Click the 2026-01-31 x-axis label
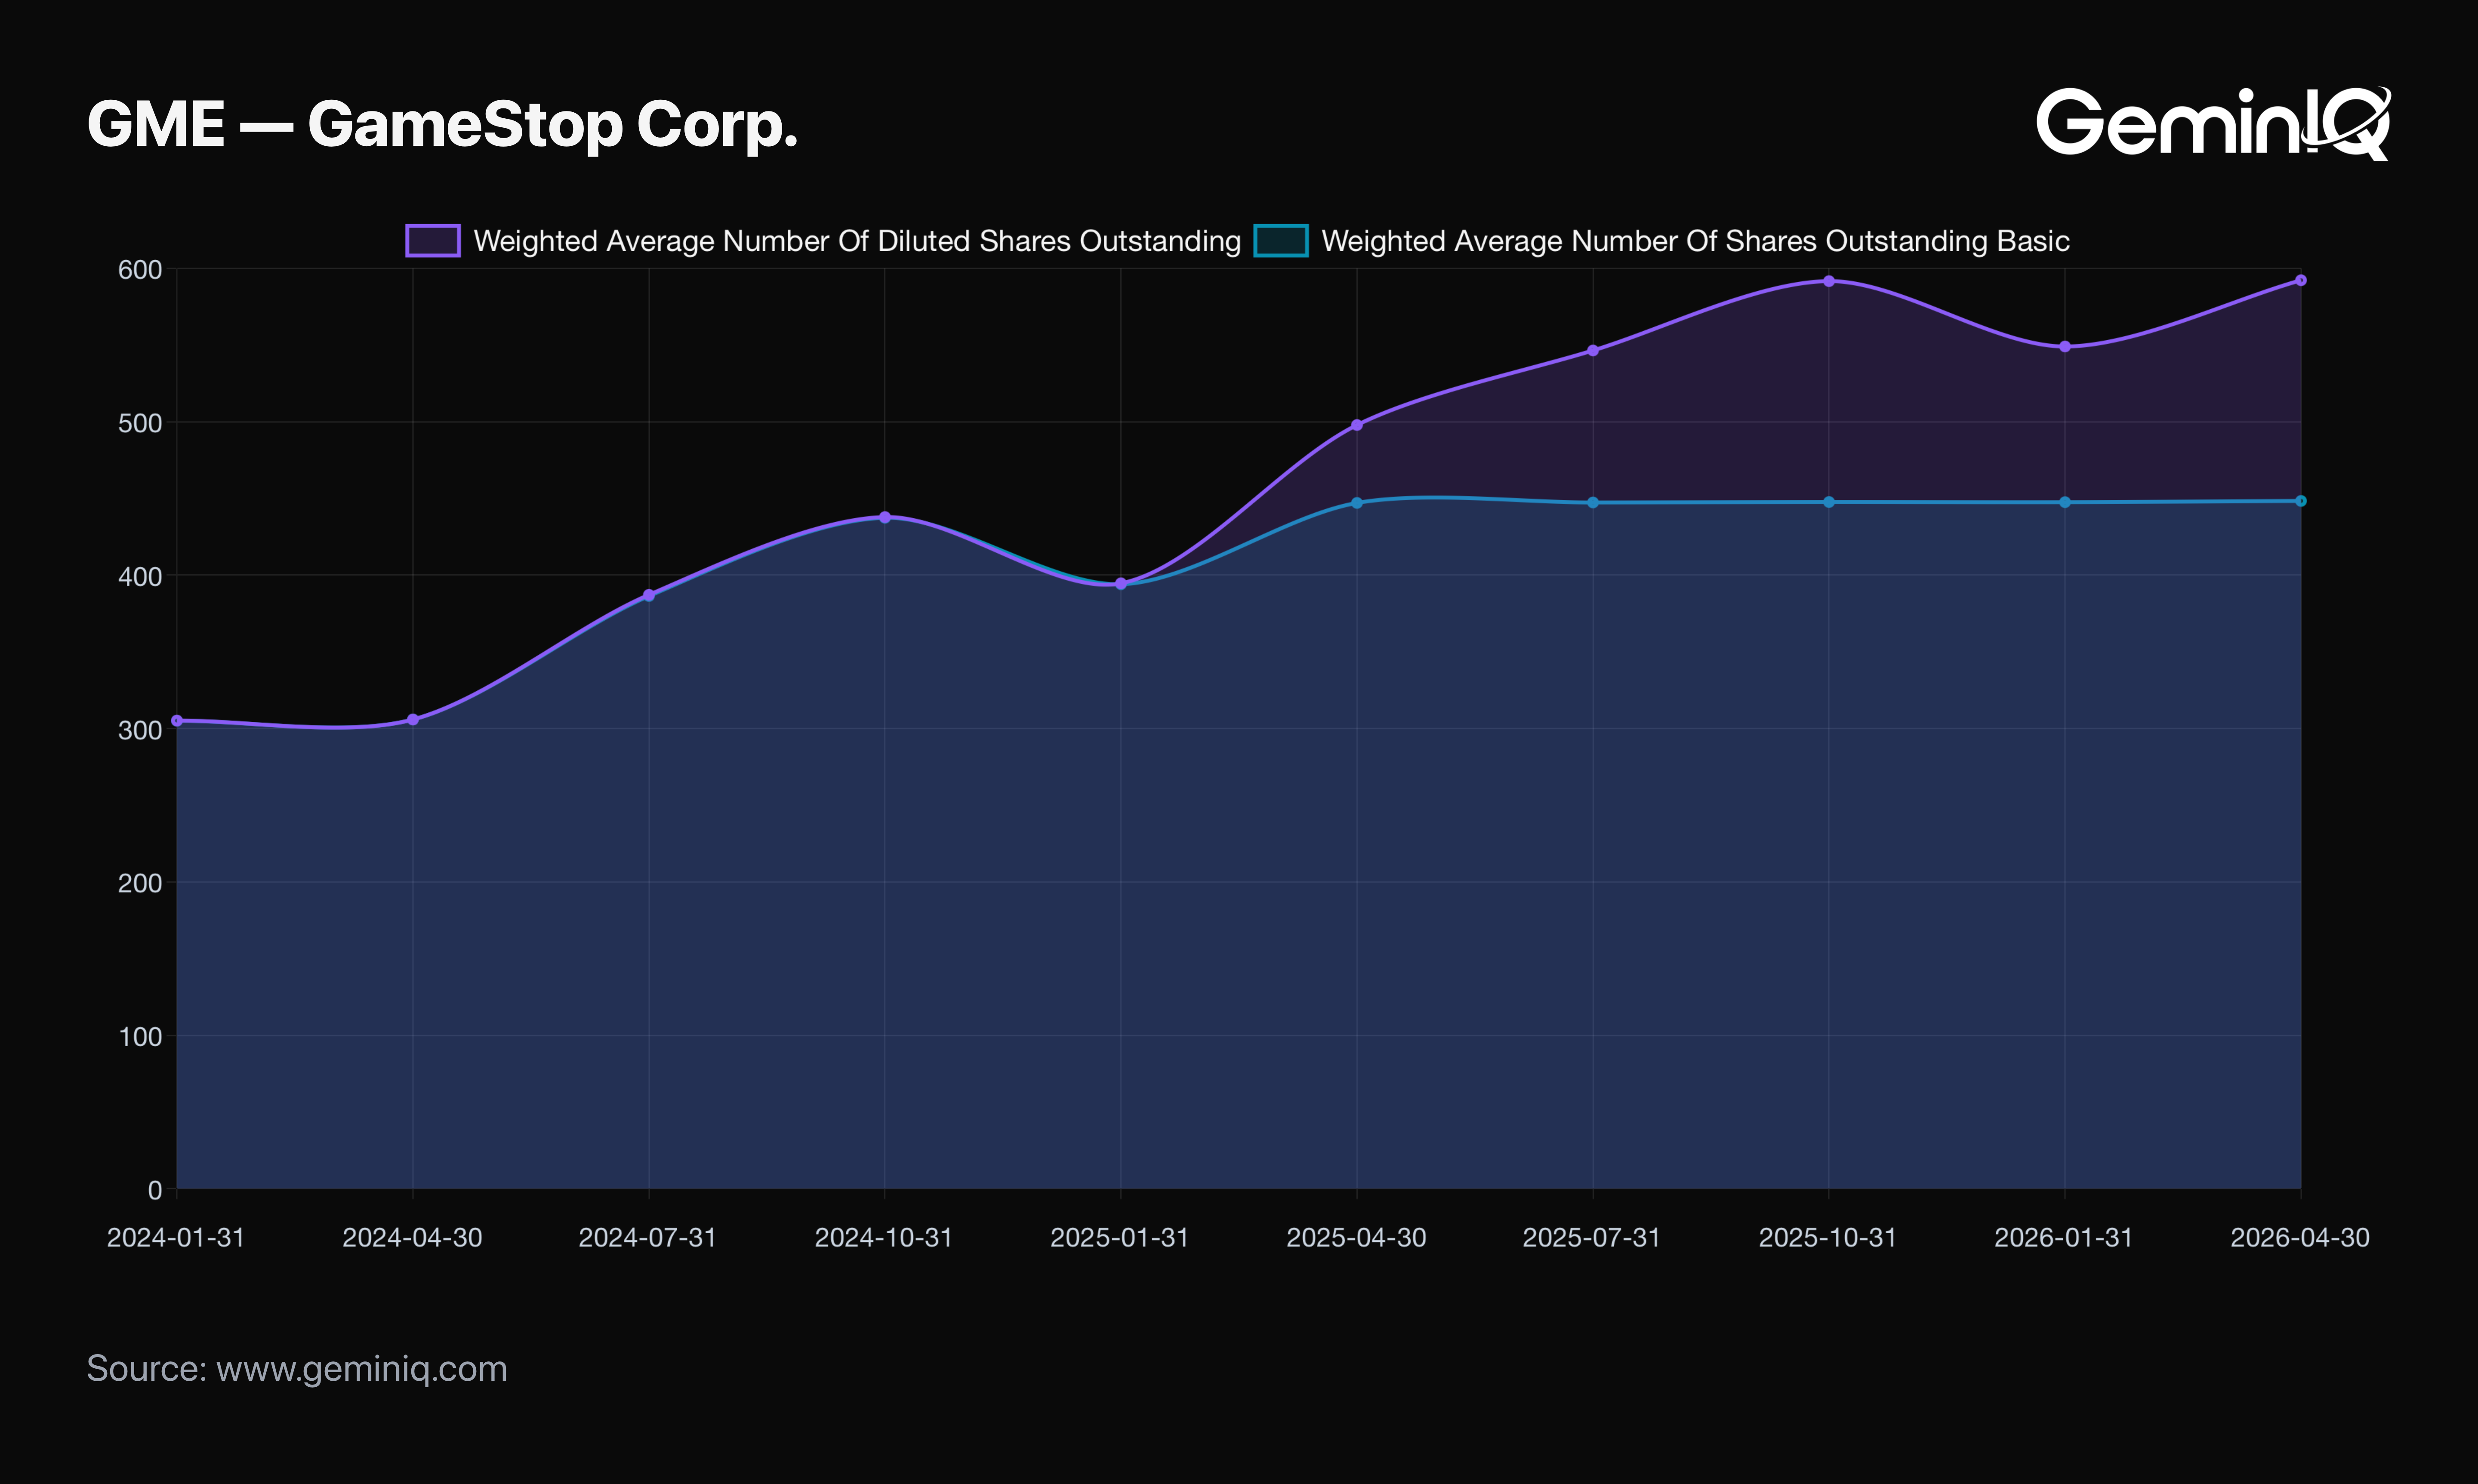Screen dimensions: 2478x1484 click(x=2064, y=1238)
